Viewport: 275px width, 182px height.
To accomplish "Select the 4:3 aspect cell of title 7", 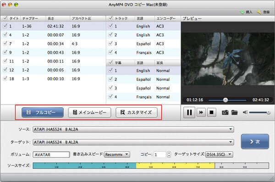I will pos(75,44).
